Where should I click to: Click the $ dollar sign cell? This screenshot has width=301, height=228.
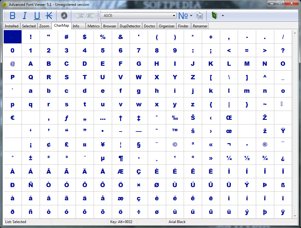84,37
